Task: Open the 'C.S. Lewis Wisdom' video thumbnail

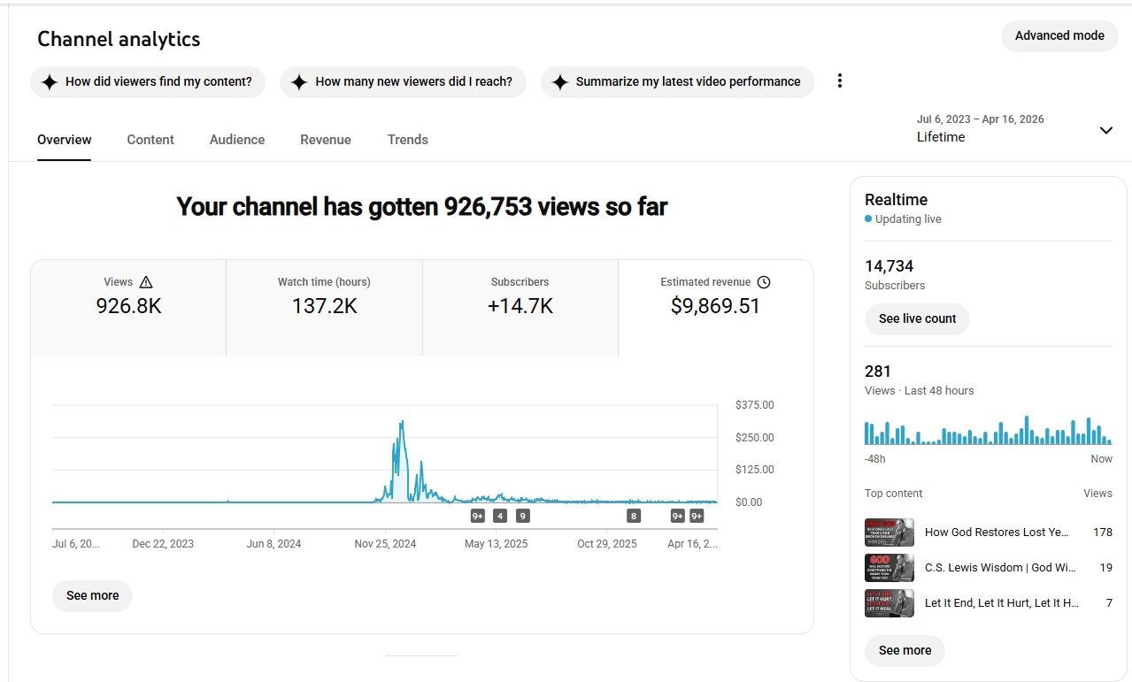Action: pyautogui.click(x=889, y=568)
